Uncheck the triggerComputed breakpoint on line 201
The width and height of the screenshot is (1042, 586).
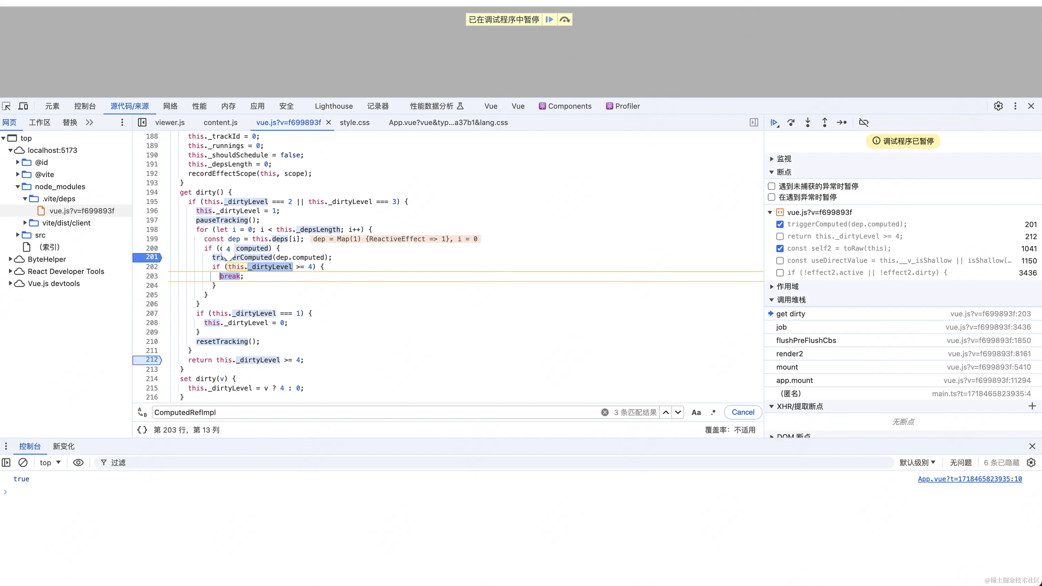[x=780, y=224]
